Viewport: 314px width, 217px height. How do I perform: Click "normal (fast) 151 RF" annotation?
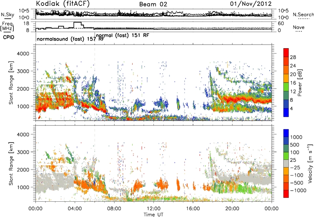(122, 35)
